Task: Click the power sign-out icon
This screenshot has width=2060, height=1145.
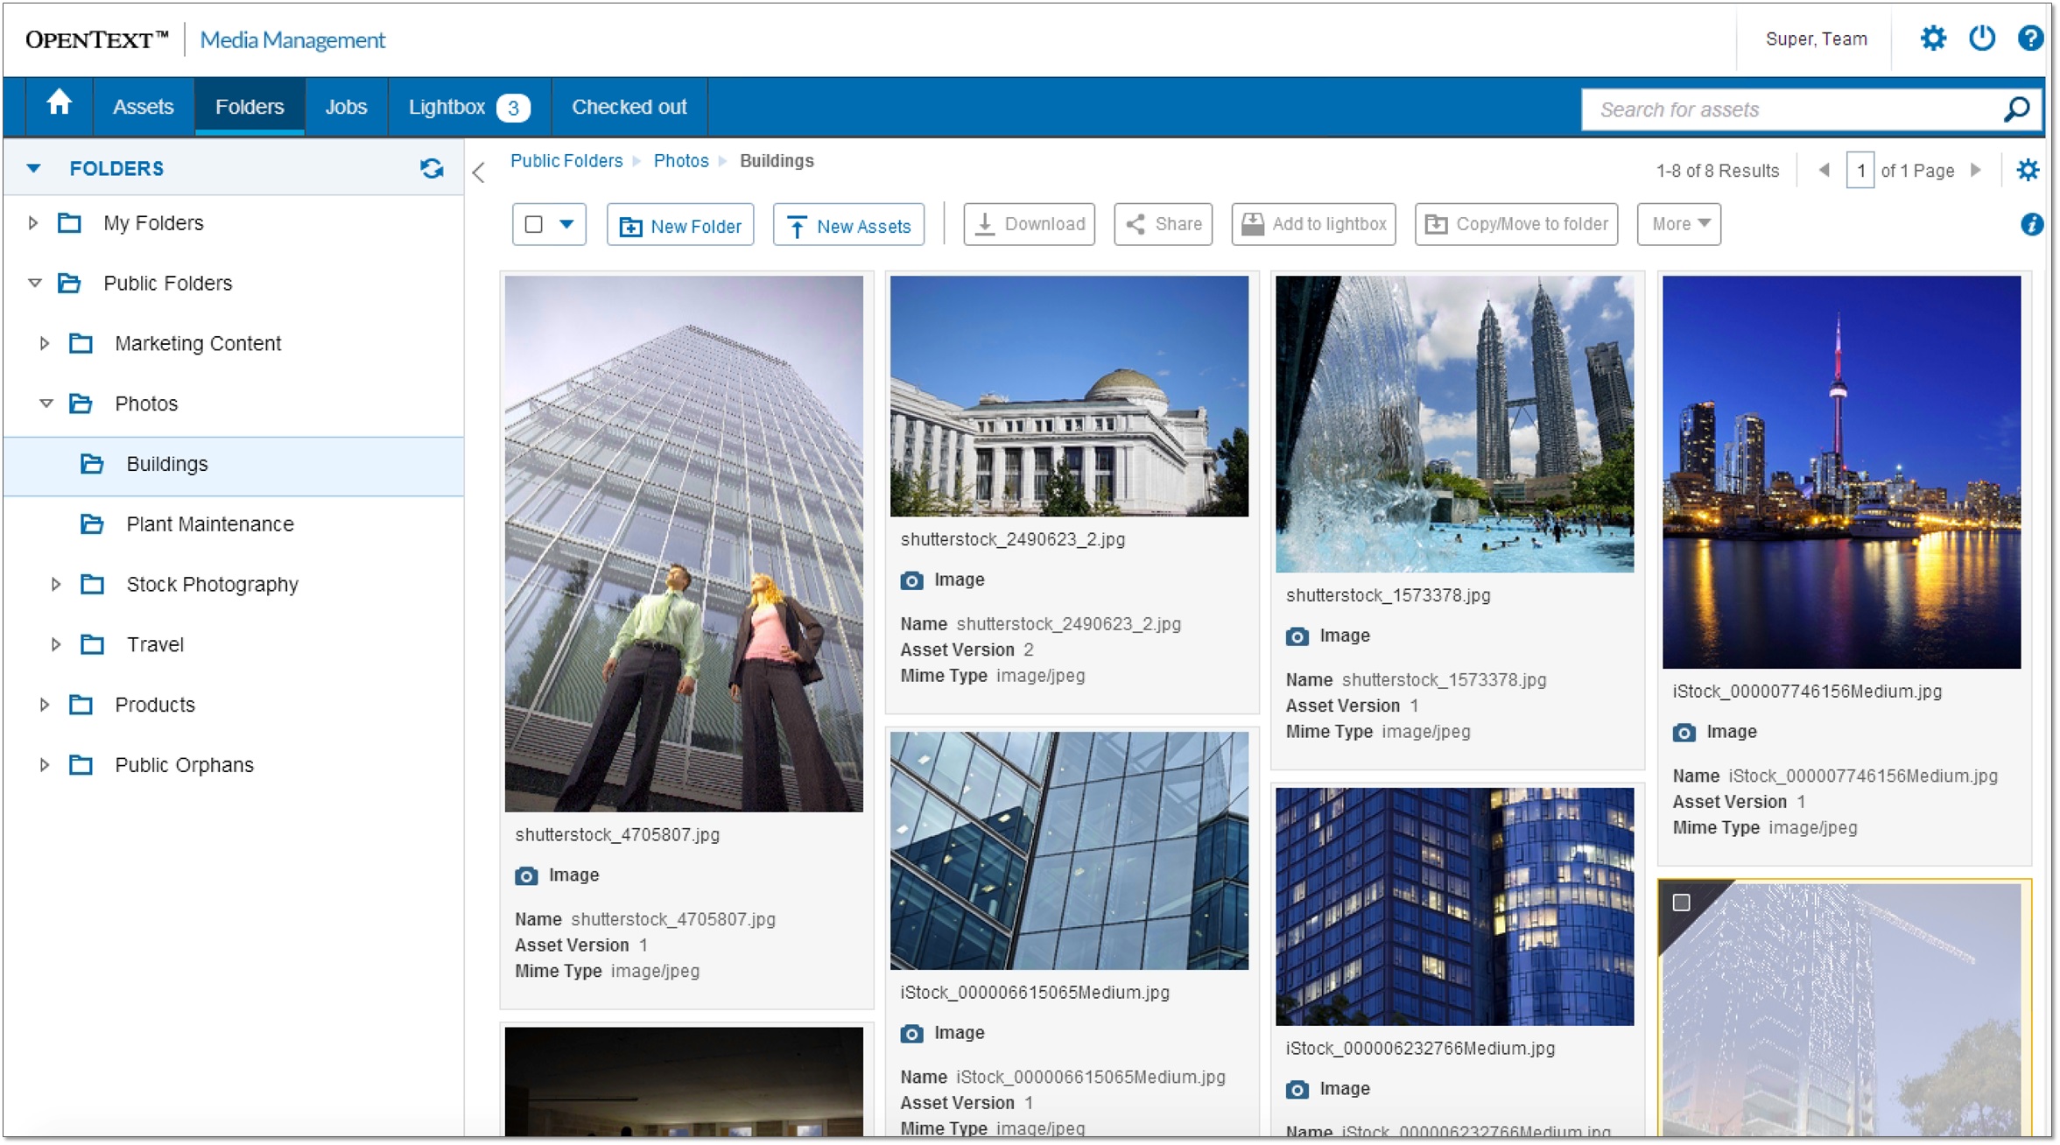Action: [x=1982, y=39]
